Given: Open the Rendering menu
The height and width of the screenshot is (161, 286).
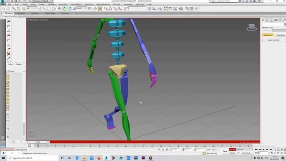Looking at the screenshot, I should pyautogui.click(x=89, y=4).
